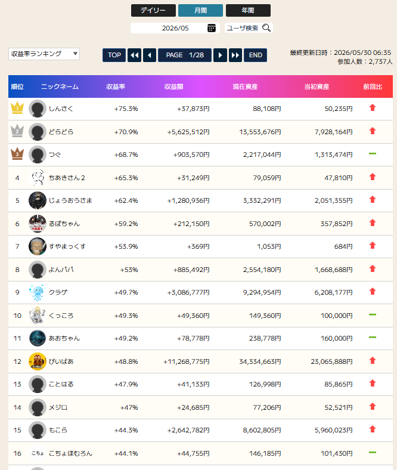Image resolution: width=397 pixels, height=470 pixels.
Task: Switch to the デイリー tab
Action: tap(153, 11)
